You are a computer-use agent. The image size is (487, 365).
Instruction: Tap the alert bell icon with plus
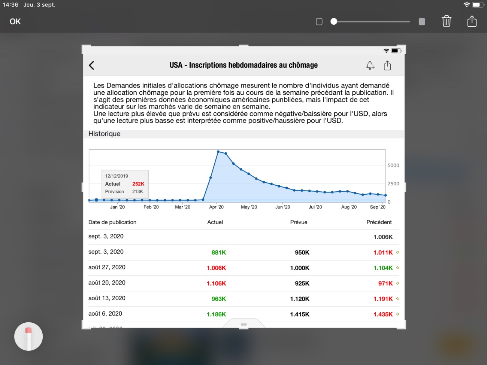pos(370,66)
